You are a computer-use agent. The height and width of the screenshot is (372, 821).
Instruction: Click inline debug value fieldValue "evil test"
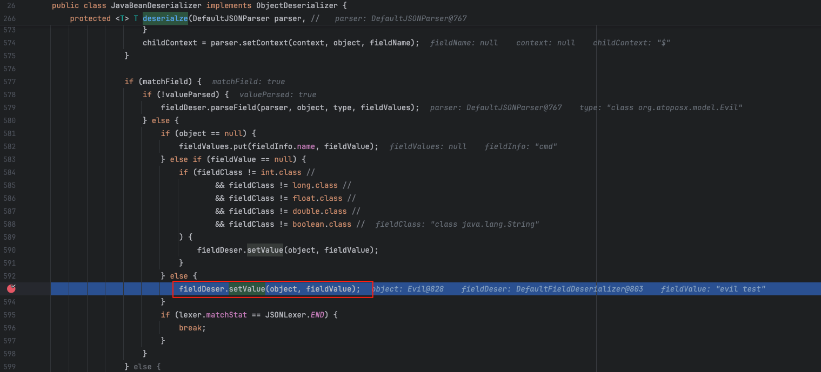713,289
